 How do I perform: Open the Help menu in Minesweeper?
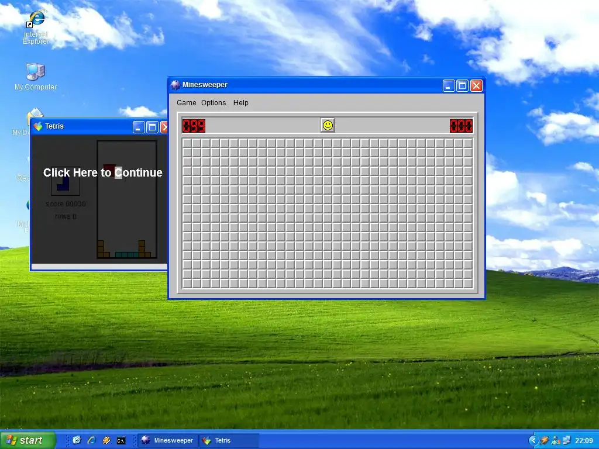coord(240,103)
